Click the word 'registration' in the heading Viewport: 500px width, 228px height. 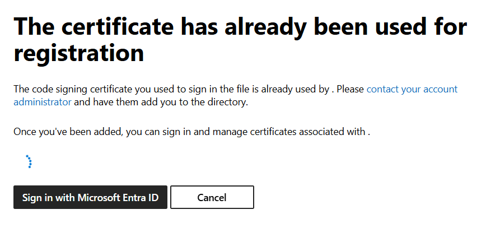point(79,53)
